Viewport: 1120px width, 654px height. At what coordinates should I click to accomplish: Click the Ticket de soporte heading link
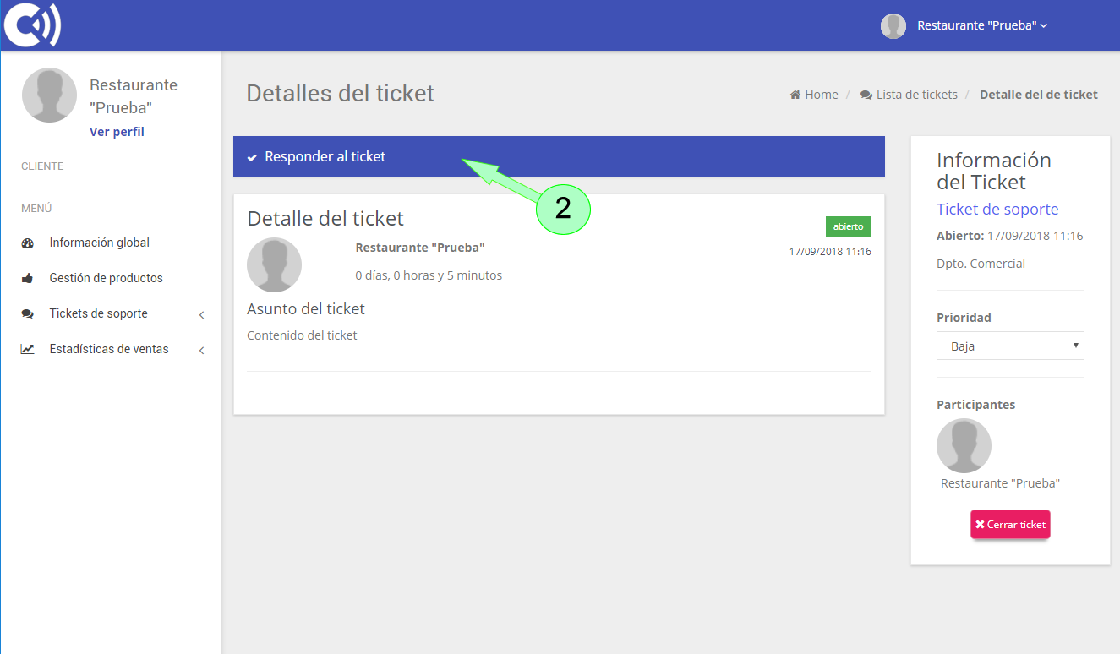(997, 209)
